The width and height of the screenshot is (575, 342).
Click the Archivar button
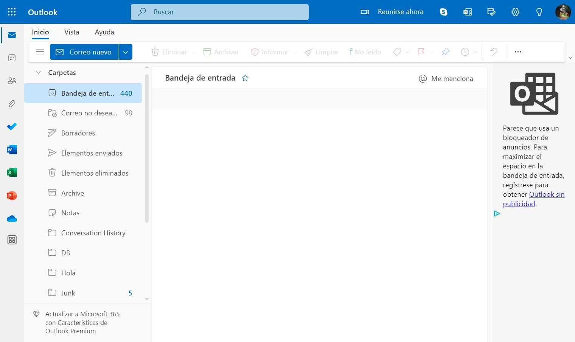tap(221, 52)
